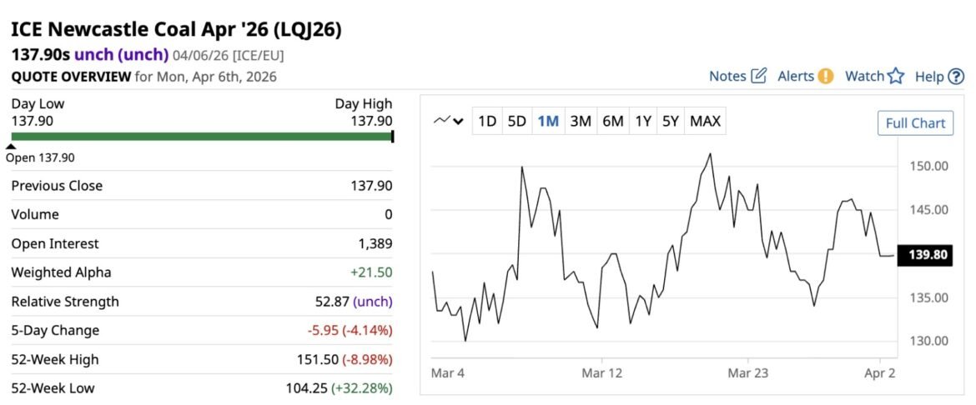
Task: Switch chart to 5D range
Action: coord(517,122)
